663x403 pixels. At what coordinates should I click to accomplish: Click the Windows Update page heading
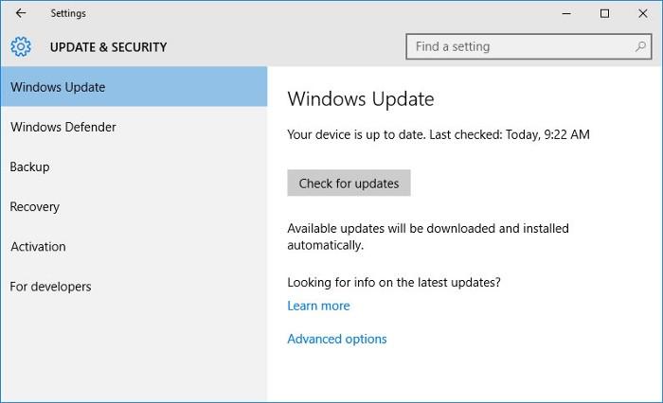361,99
